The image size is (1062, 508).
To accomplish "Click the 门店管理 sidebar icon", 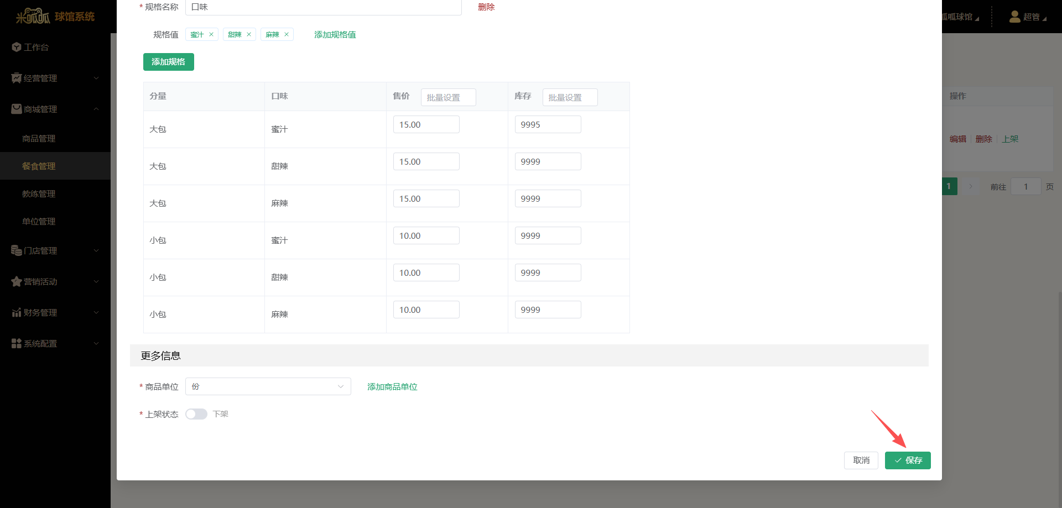I will click(16, 251).
